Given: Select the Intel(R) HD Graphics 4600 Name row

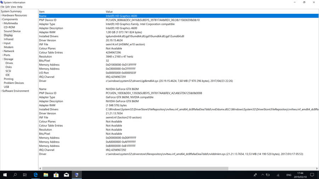Looking at the screenshot, I should [179, 16].
